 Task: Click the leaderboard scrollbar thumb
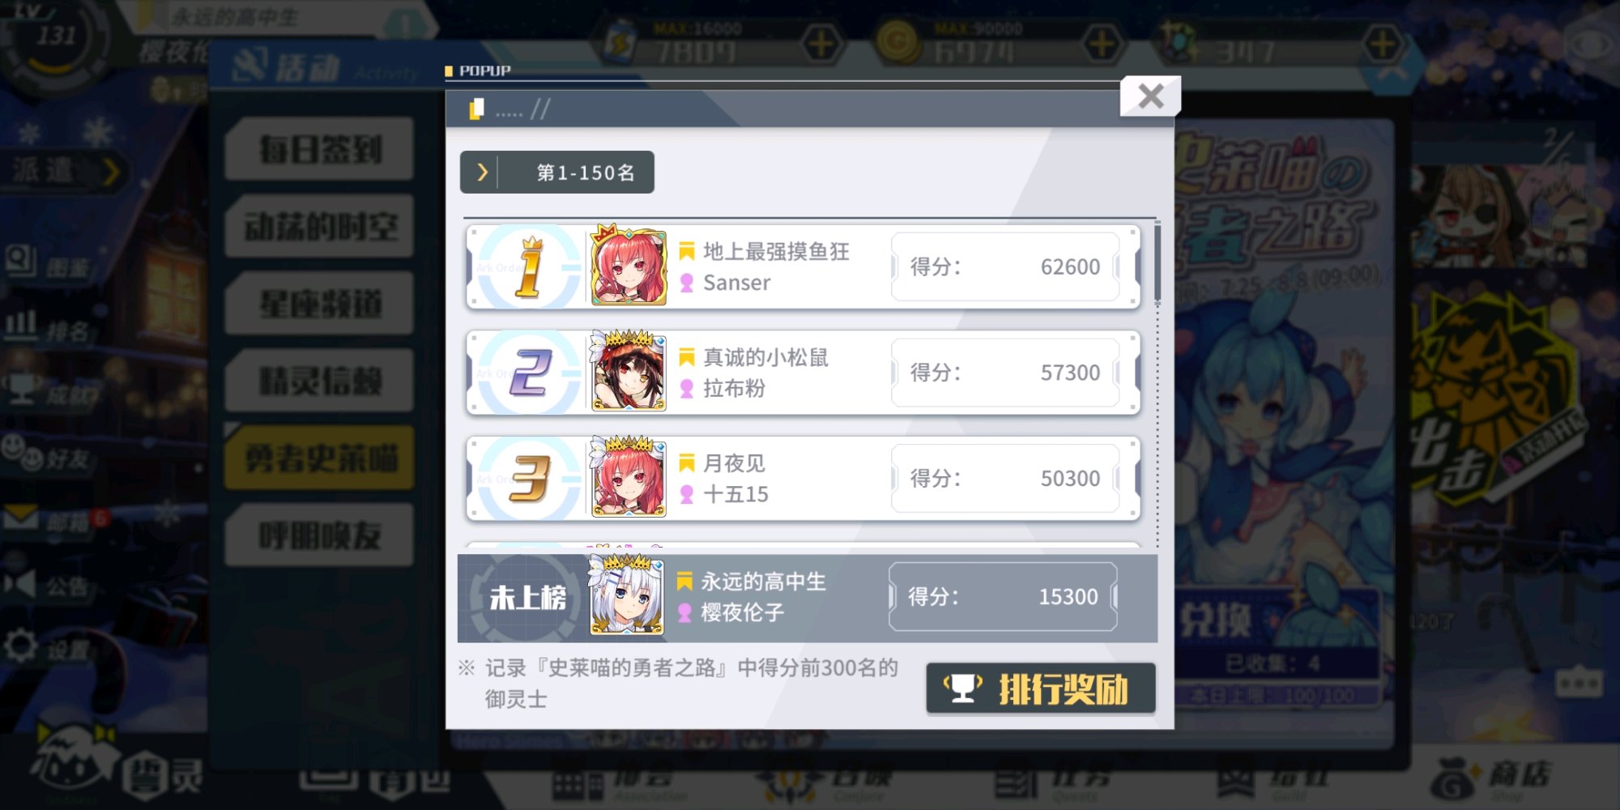pos(1157,263)
